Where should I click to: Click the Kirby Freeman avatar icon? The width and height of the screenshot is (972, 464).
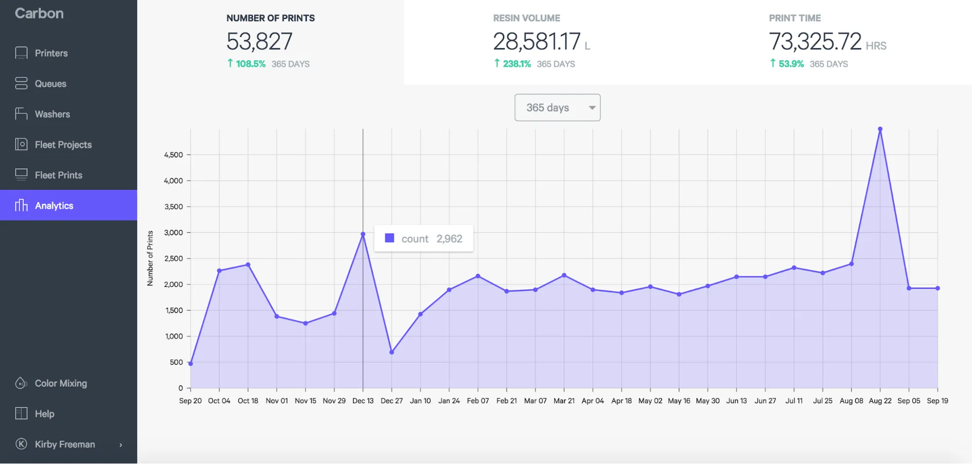pyautogui.click(x=21, y=444)
